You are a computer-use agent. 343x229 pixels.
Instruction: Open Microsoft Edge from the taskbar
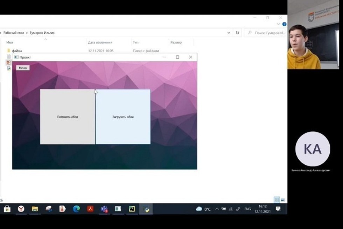pos(76,209)
